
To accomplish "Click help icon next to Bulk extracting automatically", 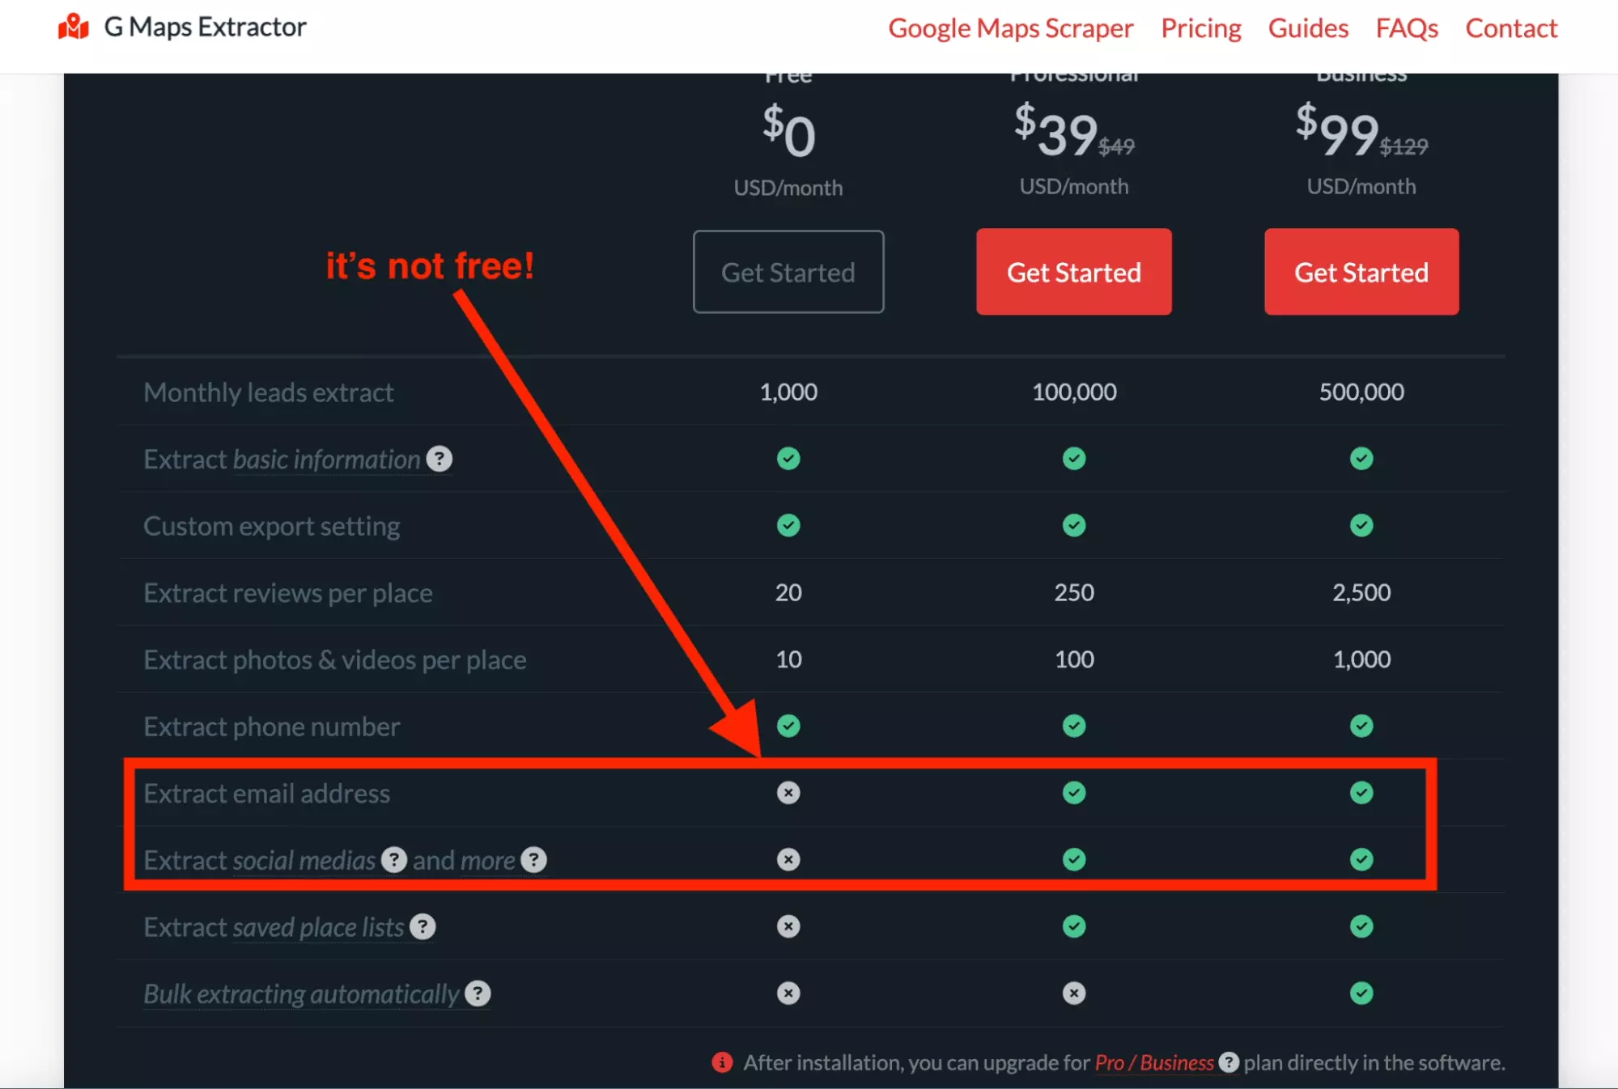I will coord(478,993).
